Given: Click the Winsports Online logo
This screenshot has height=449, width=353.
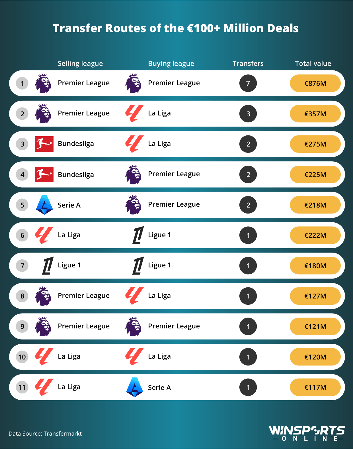Looking at the screenshot, I should [307, 433].
